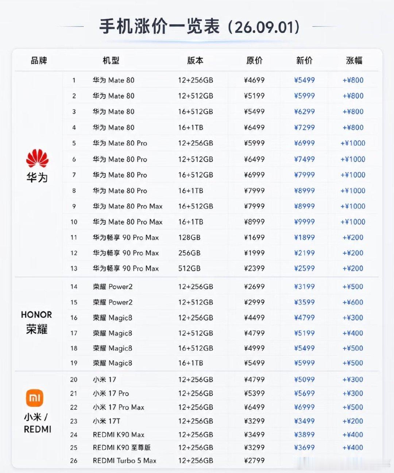Image resolution: width=394 pixels, height=473 pixels.
Task: Click the 256GB version in row 12
Action: [x=189, y=253]
